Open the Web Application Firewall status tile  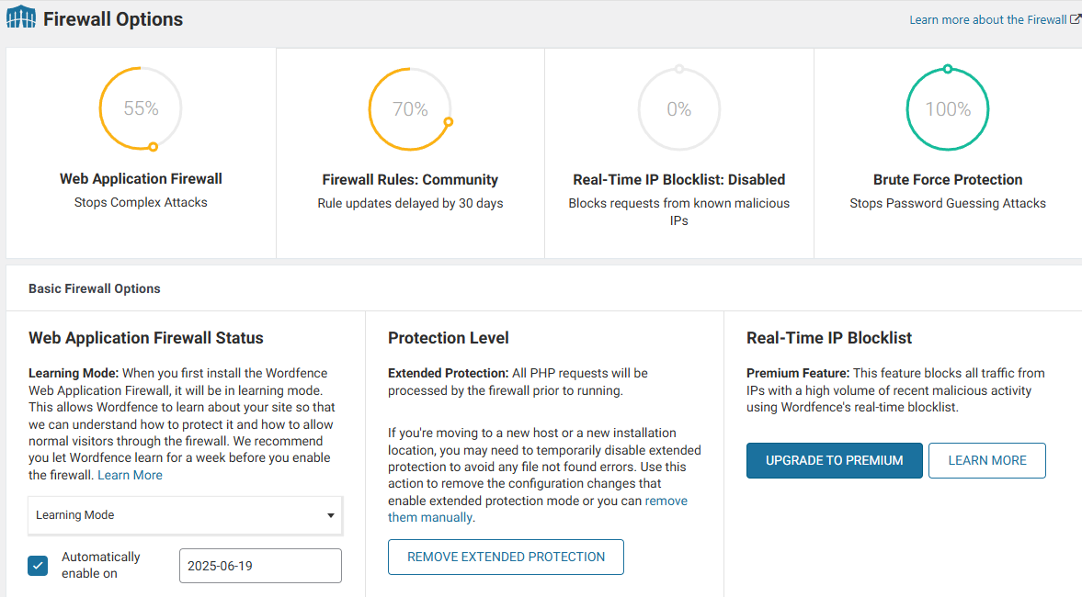point(141,179)
